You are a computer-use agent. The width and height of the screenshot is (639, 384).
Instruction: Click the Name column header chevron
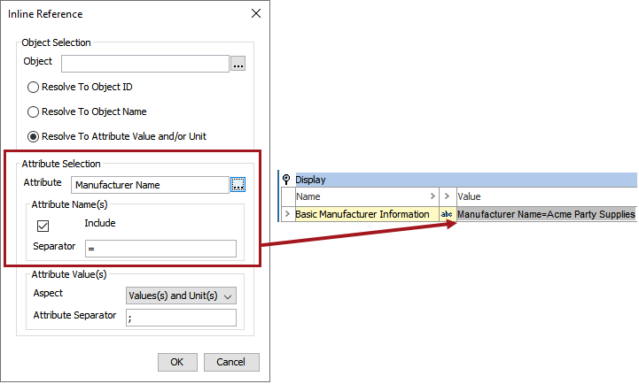pos(432,196)
